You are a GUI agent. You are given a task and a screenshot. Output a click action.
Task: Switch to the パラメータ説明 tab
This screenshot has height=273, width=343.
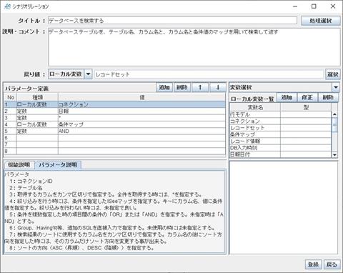(x=58, y=165)
